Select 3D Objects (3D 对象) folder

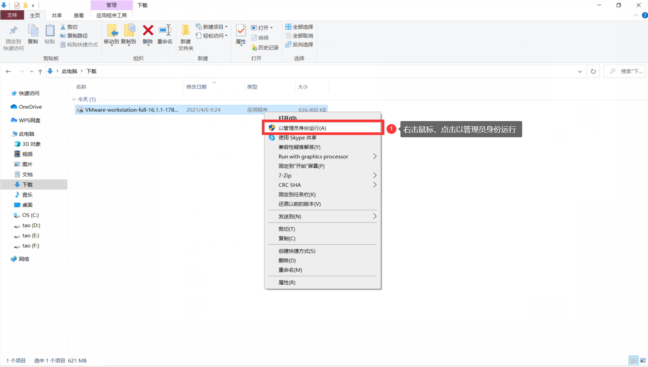(31, 144)
